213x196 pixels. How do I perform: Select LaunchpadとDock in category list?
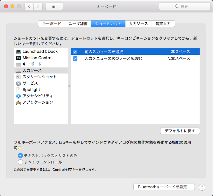click(41, 52)
